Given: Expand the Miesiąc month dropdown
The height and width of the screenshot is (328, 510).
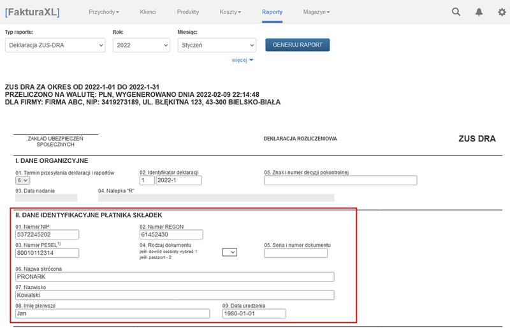Looking at the screenshot, I should click(217, 45).
